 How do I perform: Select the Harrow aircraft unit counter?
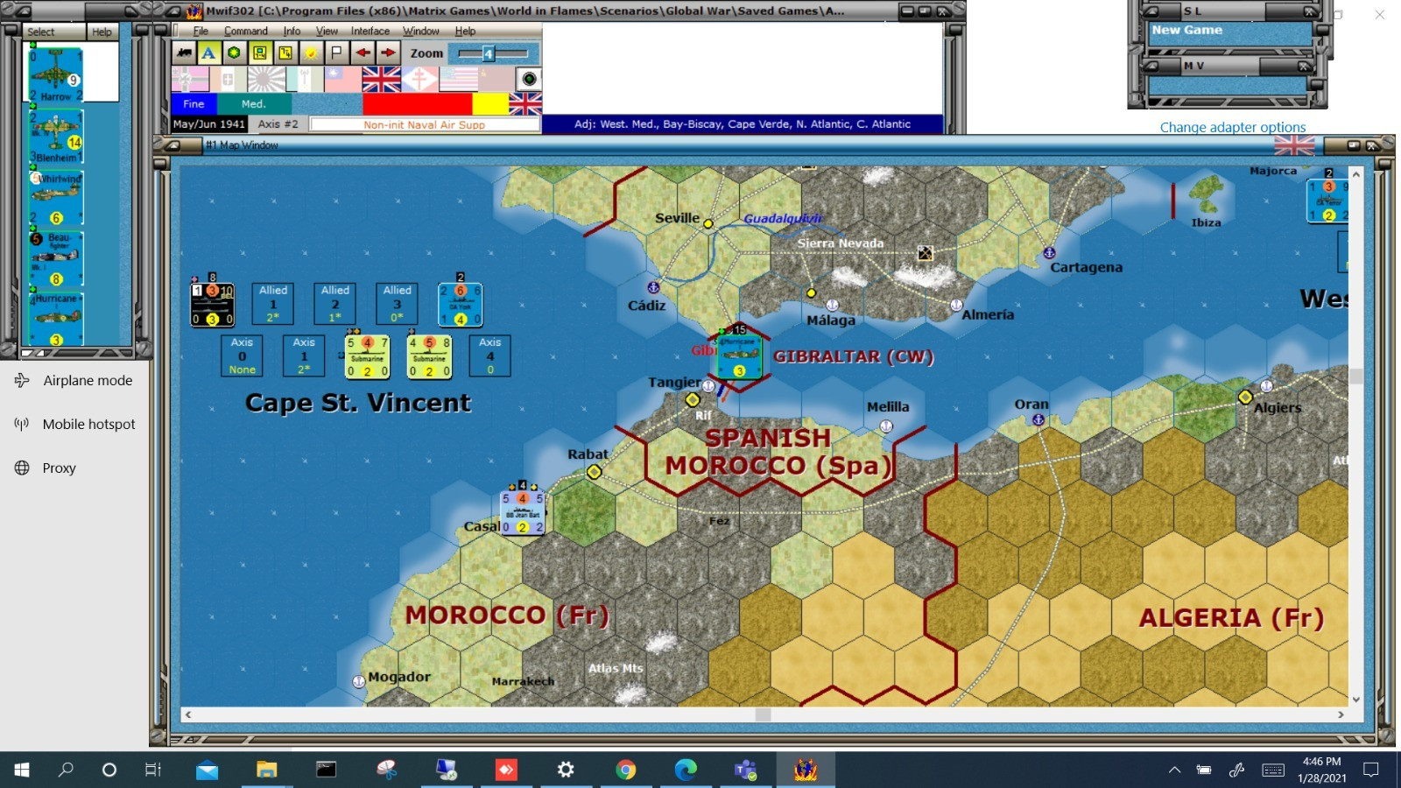tap(55, 74)
